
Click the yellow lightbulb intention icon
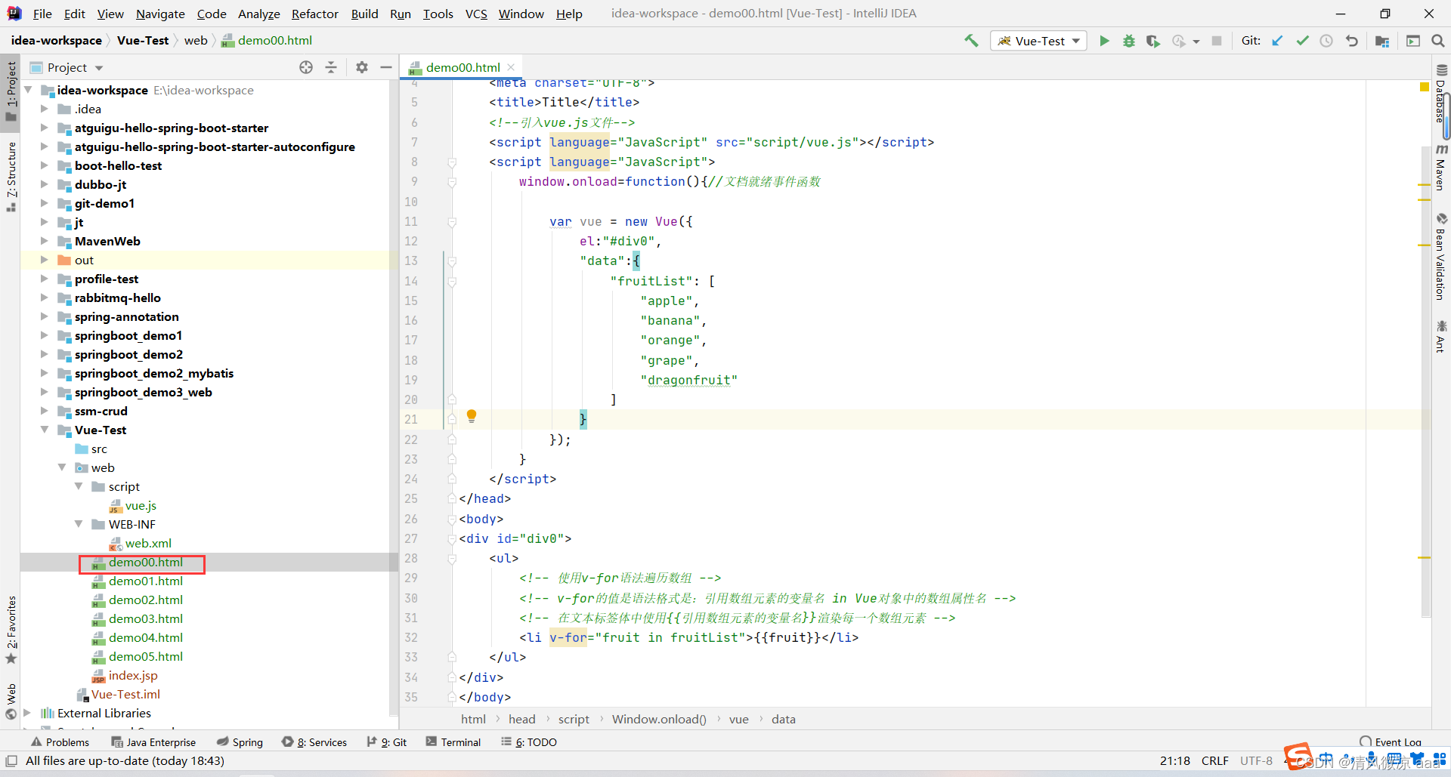(472, 416)
